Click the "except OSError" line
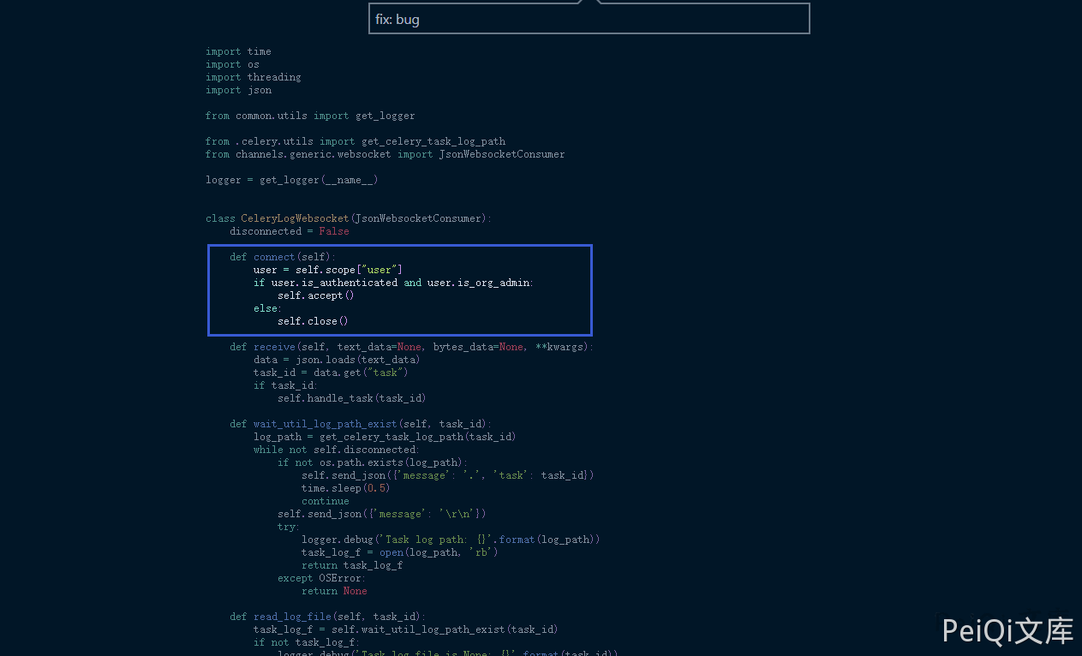Viewport: 1082px width, 656px height. [x=321, y=578]
